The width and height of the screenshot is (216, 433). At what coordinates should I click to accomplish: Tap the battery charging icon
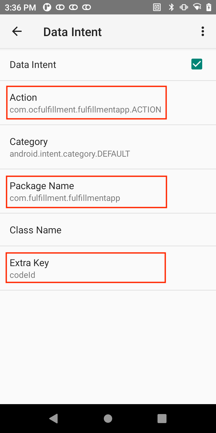click(209, 7)
